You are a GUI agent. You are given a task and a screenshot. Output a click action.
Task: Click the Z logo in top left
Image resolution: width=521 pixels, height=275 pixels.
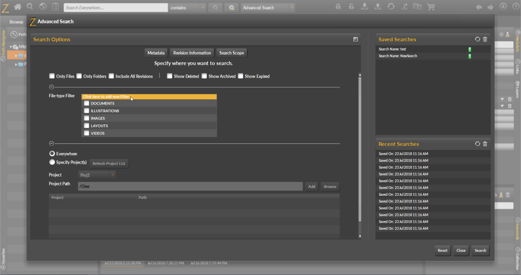(5, 8)
